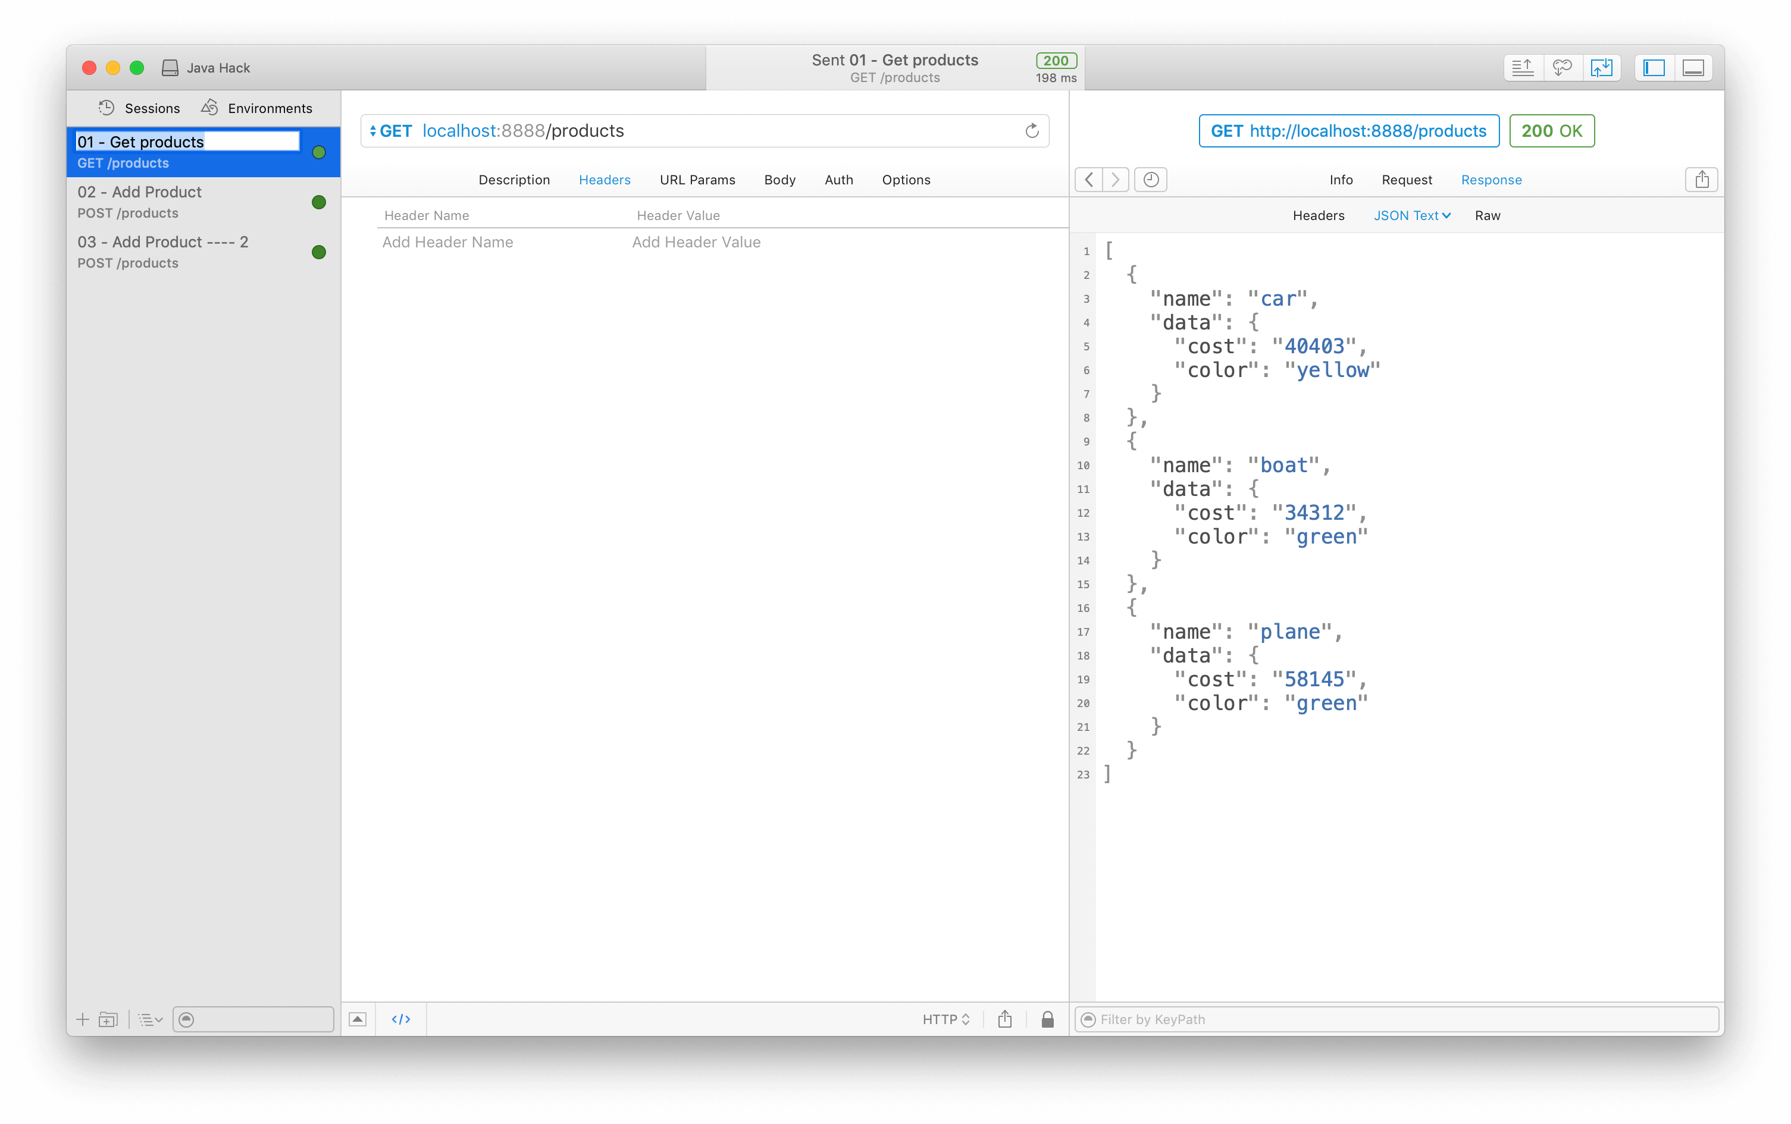Click the cloud sync download icon
Image resolution: width=1791 pixels, height=1124 pixels.
coord(1562,68)
